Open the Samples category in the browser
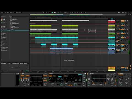The image size is (132, 99). pos(3,36)
